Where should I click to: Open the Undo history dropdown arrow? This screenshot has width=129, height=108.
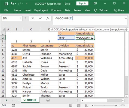(x=15, y=4)
